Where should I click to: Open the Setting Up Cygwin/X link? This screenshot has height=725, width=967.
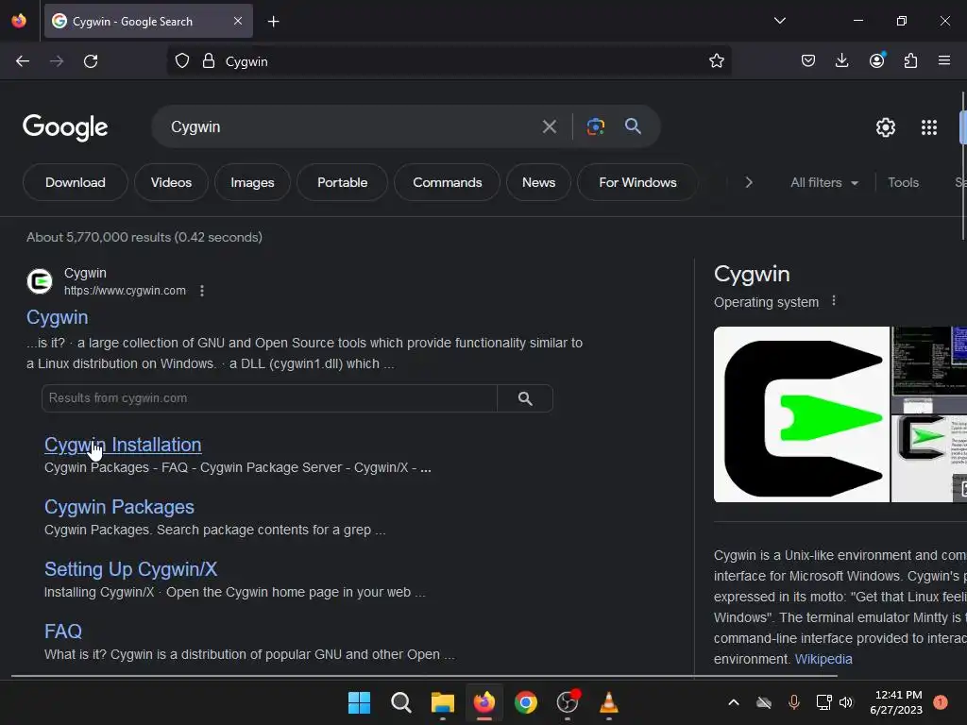(x=130, y=569)
